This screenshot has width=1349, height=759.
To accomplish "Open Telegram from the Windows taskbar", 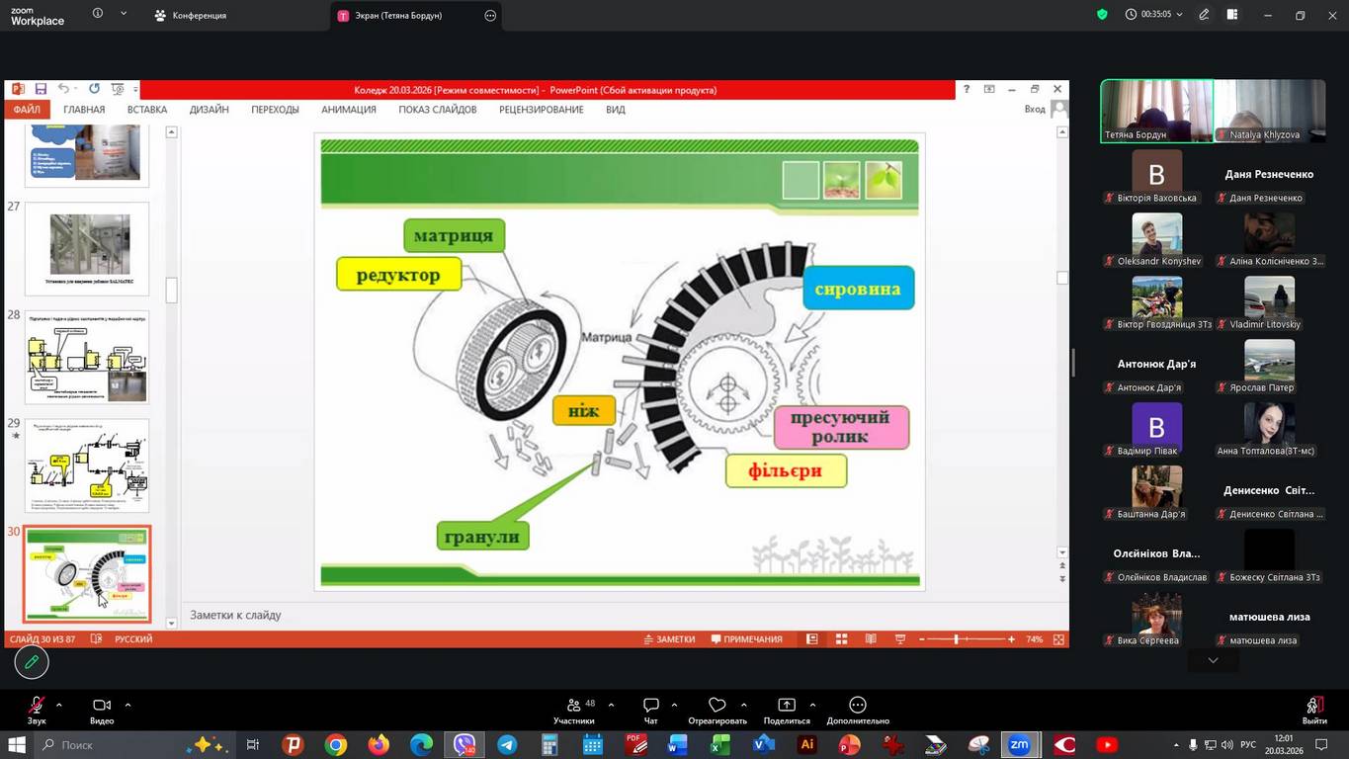I will (x=507, y=744).
